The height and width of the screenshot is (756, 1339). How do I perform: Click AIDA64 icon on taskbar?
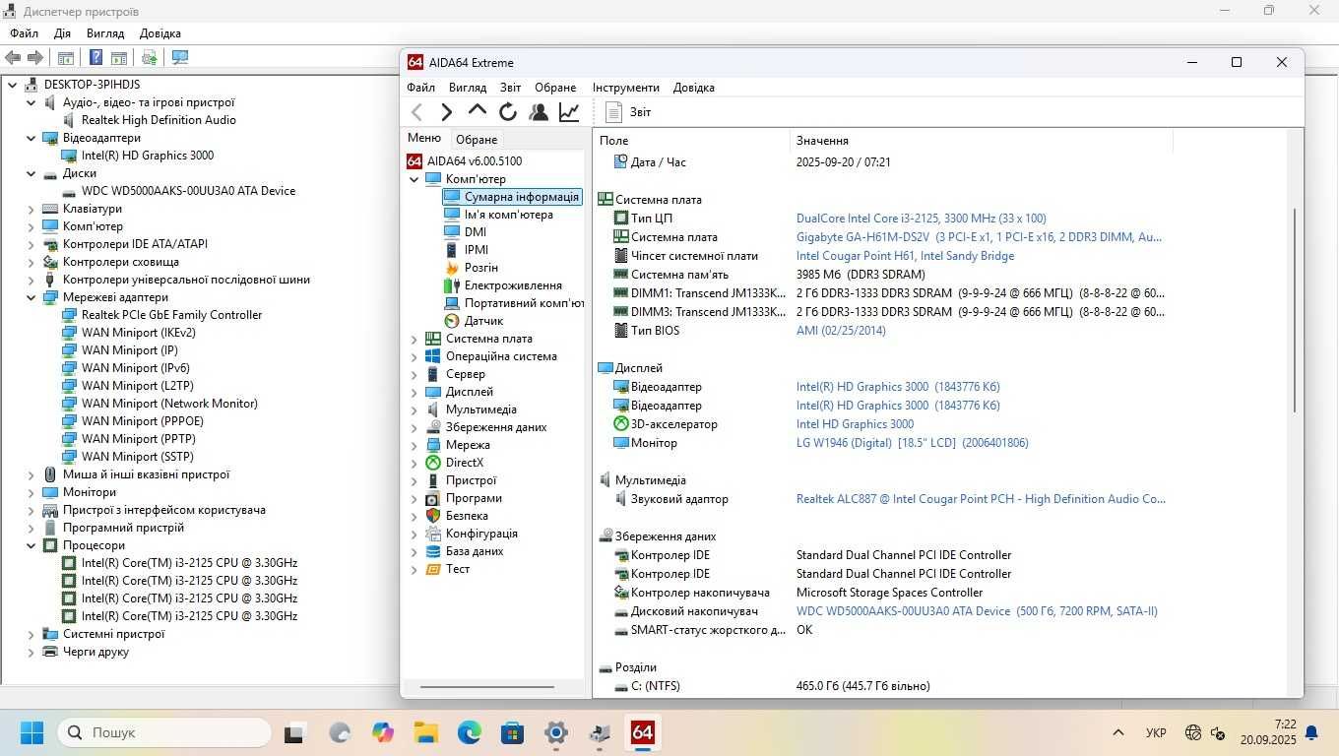pyautogui.click(x=643, y=733)
